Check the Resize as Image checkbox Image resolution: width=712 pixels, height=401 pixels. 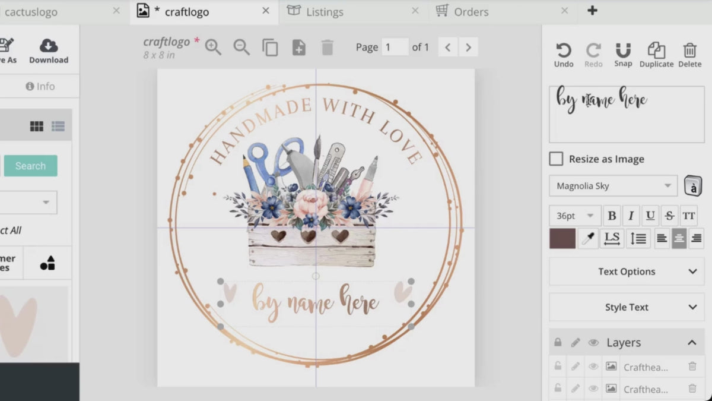[x=556, y=159]
